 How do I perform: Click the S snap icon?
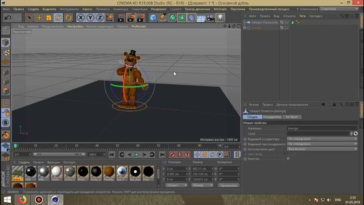coord(6,122)
